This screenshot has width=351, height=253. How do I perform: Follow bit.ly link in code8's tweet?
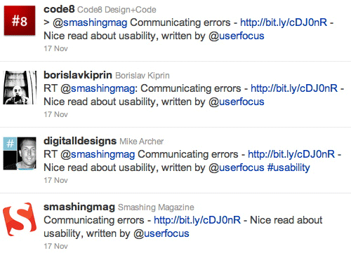click(284, 22)
